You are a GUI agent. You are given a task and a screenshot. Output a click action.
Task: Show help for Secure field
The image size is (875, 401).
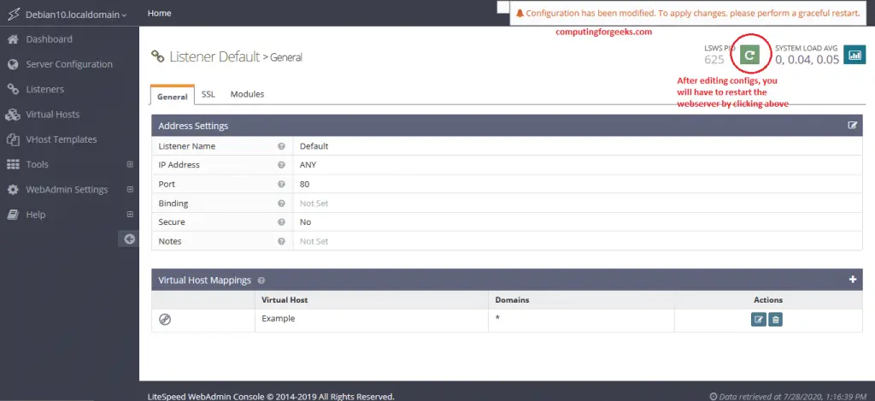point(282,222)
